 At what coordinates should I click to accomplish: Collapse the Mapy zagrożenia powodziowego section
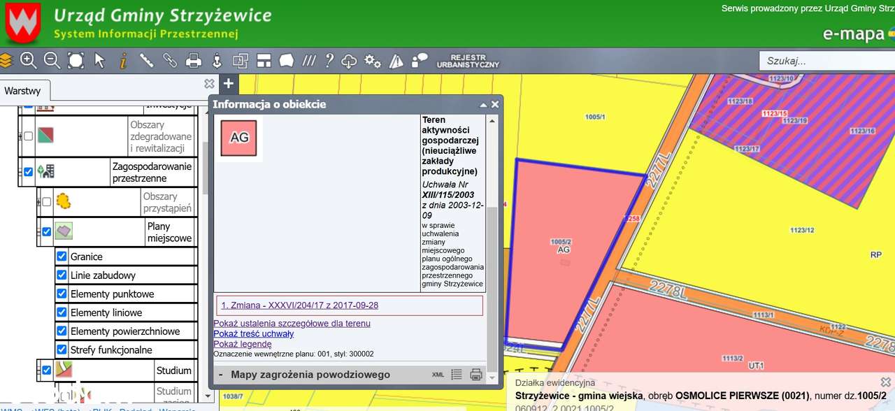click(x=220, y=375)
